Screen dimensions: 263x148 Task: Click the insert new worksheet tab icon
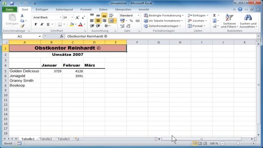(77, 139)
